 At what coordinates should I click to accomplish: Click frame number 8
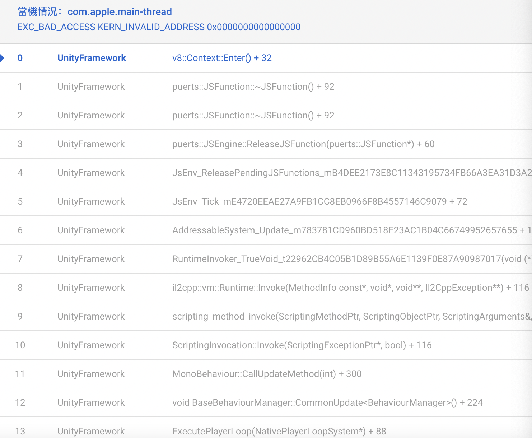click(20, 288)
